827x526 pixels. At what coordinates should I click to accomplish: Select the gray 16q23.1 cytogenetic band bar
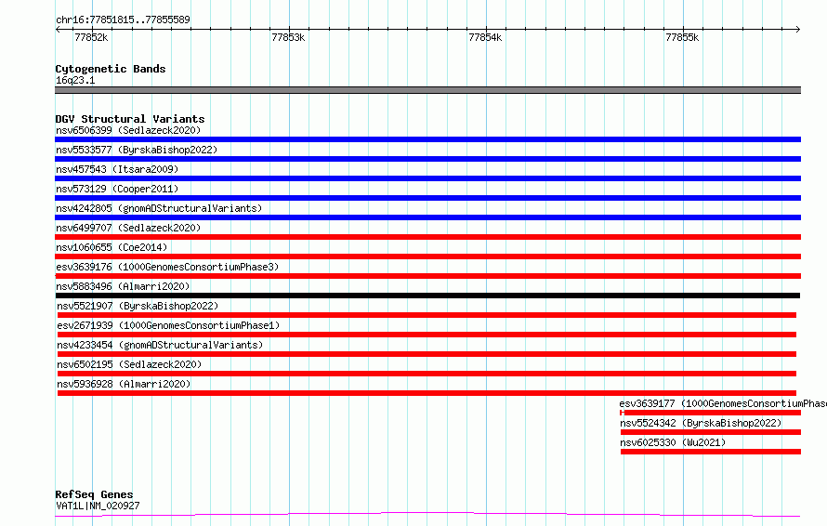click(x=427, y=90)
